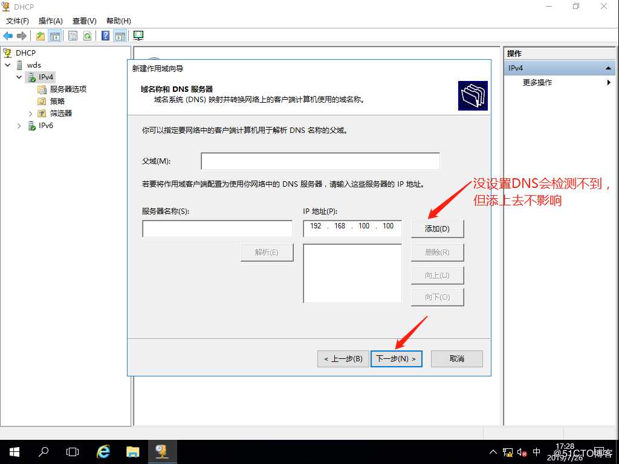Screen dimensions: 619x464
Task: Expand the 筛选器 node
Action: pos(30,114)
